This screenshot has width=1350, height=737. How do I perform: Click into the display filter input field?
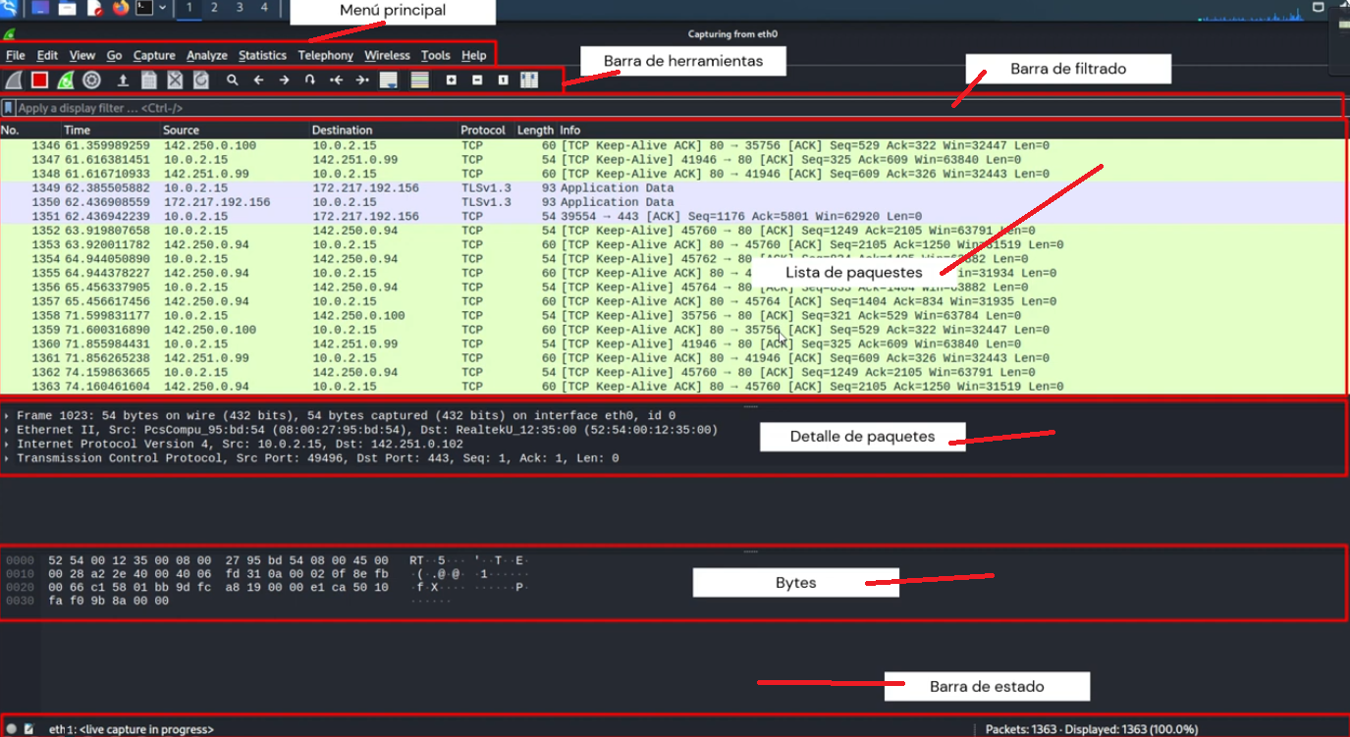(677, 108)
